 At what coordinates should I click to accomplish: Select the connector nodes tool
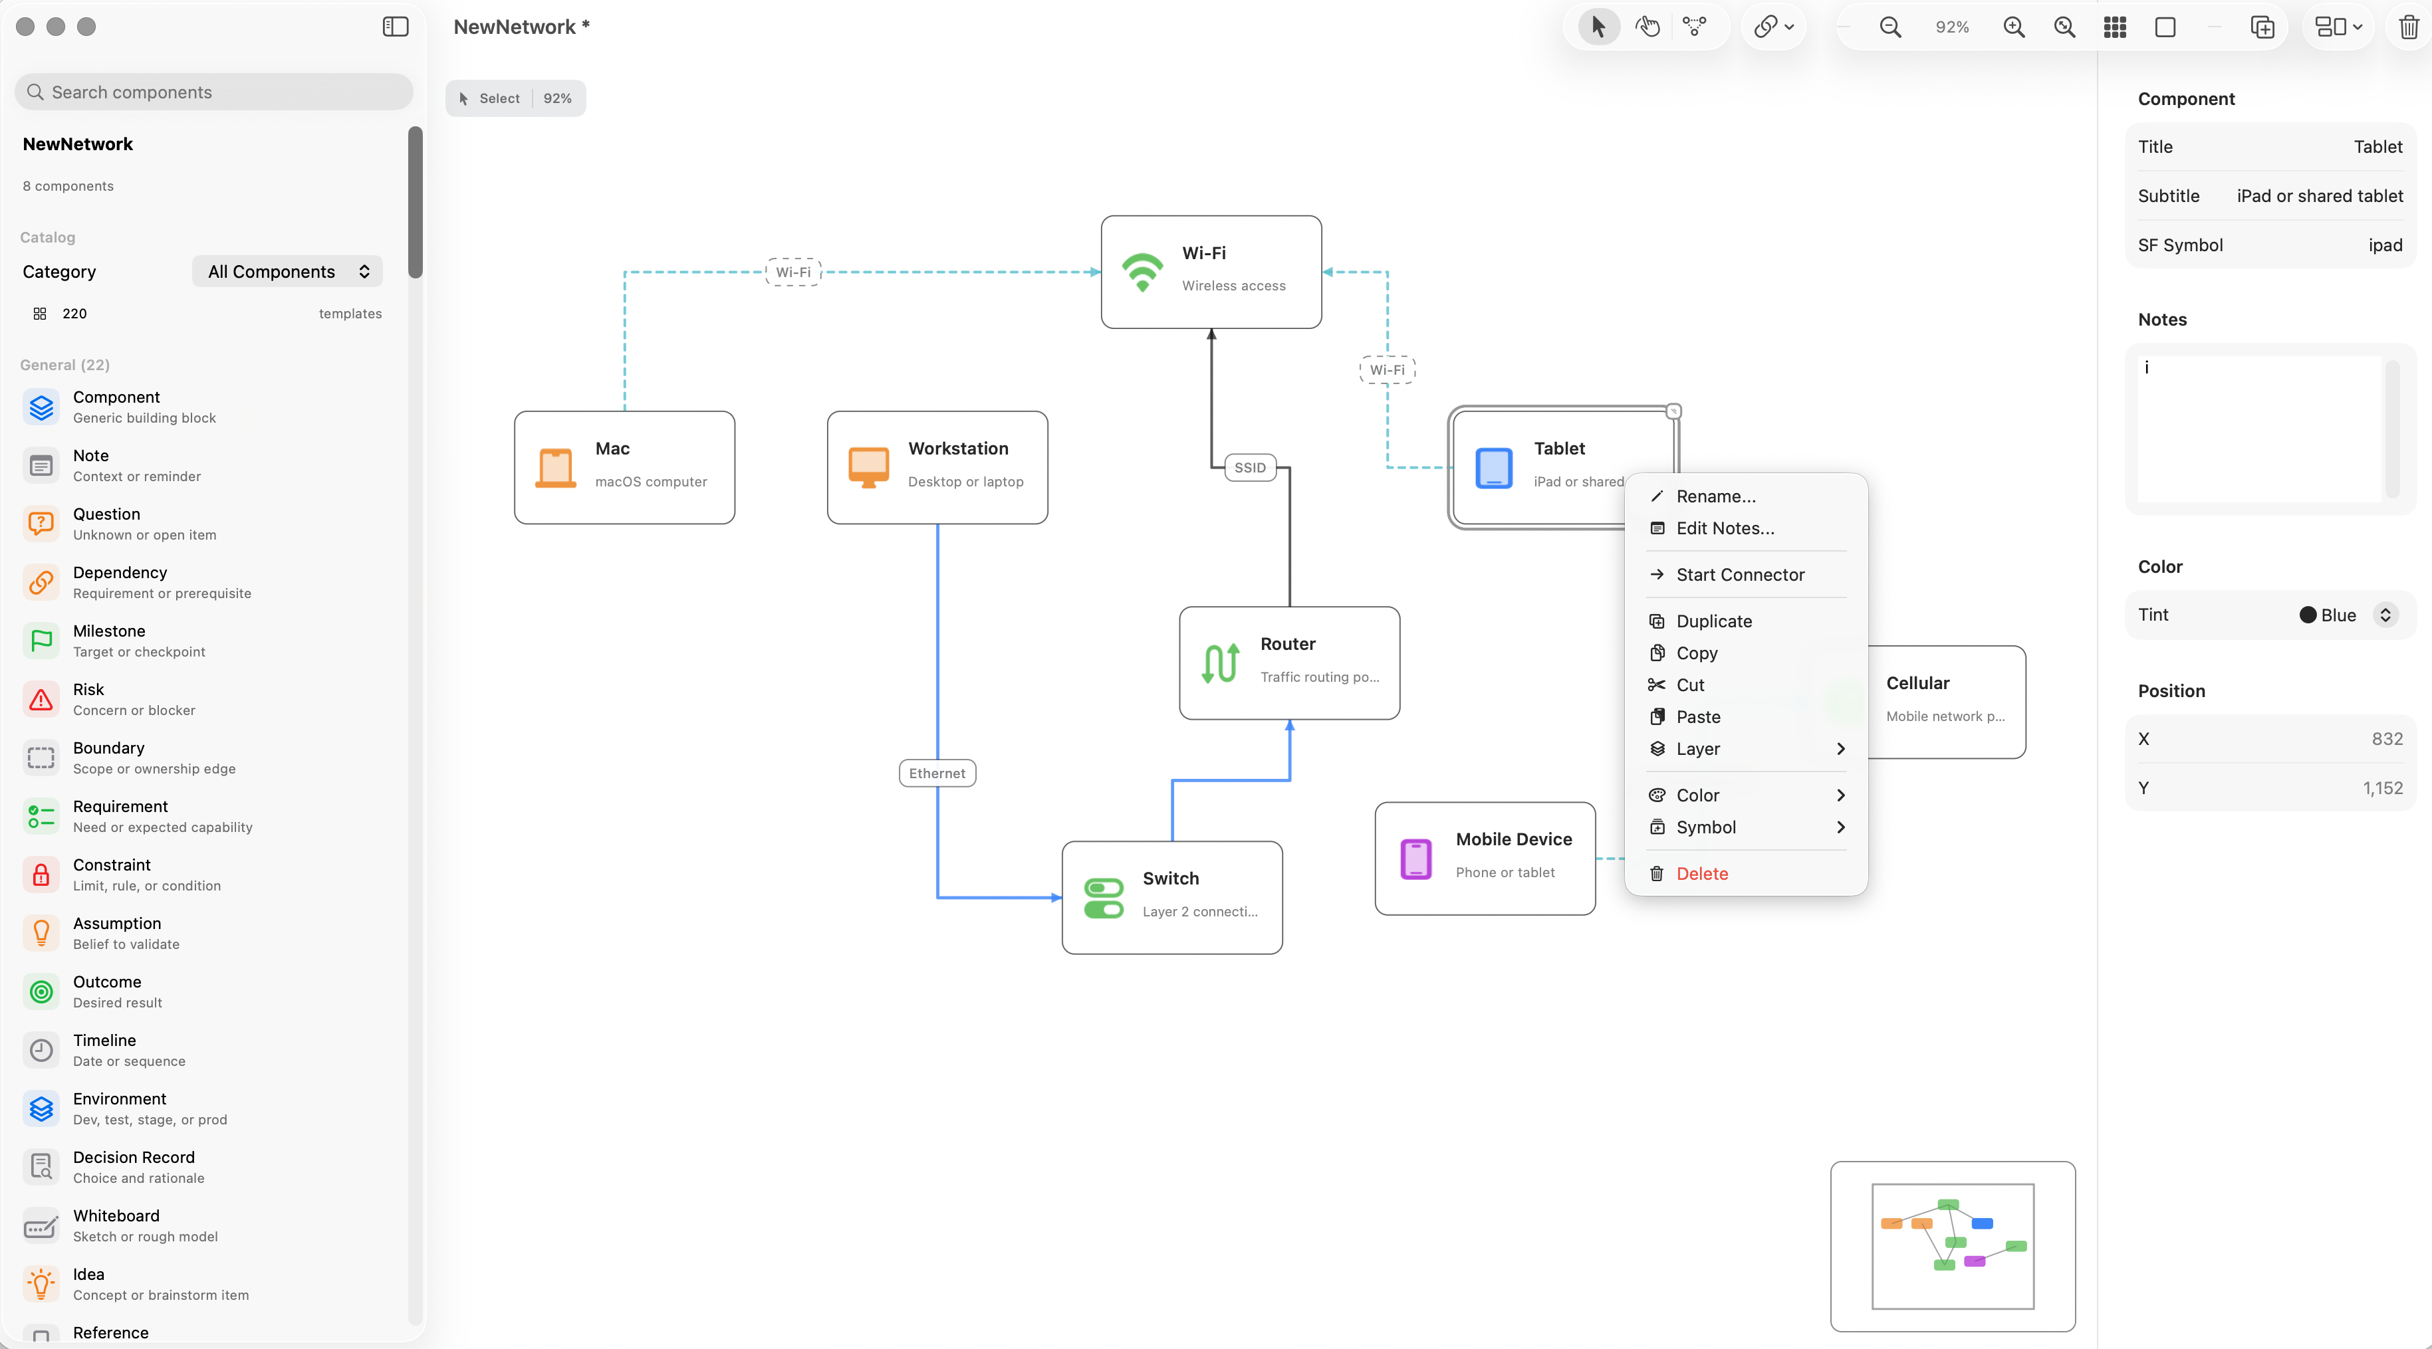pos(1695,27)
